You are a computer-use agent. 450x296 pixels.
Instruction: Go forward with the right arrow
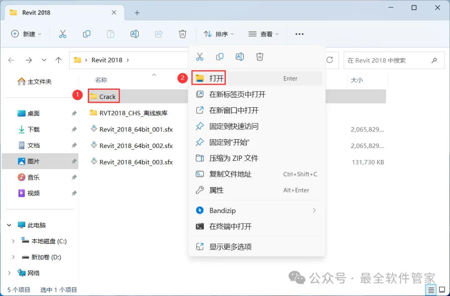pyautogui.click(x=29, y=60)
